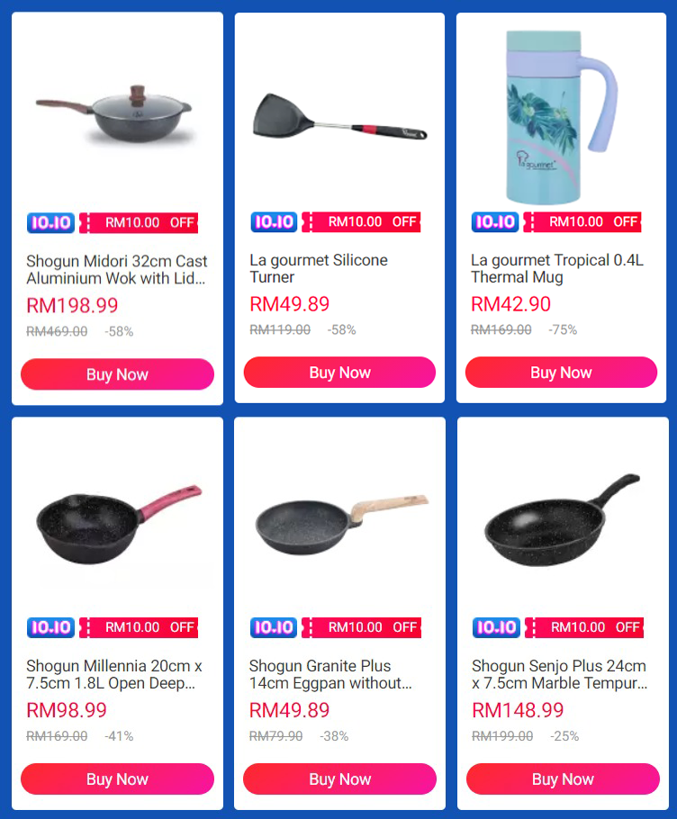
Task: Click the 10.10 badge on Shogun Midori wok
Action: pos(50,223)
